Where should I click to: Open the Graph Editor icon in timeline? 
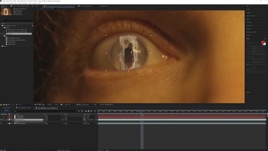point(95,111)
